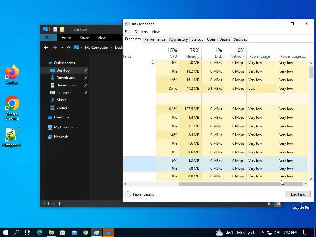
Task: Open Mail app from taskbar
Action: pos(74,232)
